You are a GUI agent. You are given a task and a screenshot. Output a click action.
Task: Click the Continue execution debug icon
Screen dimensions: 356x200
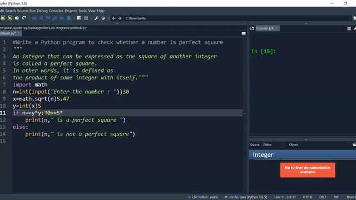62,18
